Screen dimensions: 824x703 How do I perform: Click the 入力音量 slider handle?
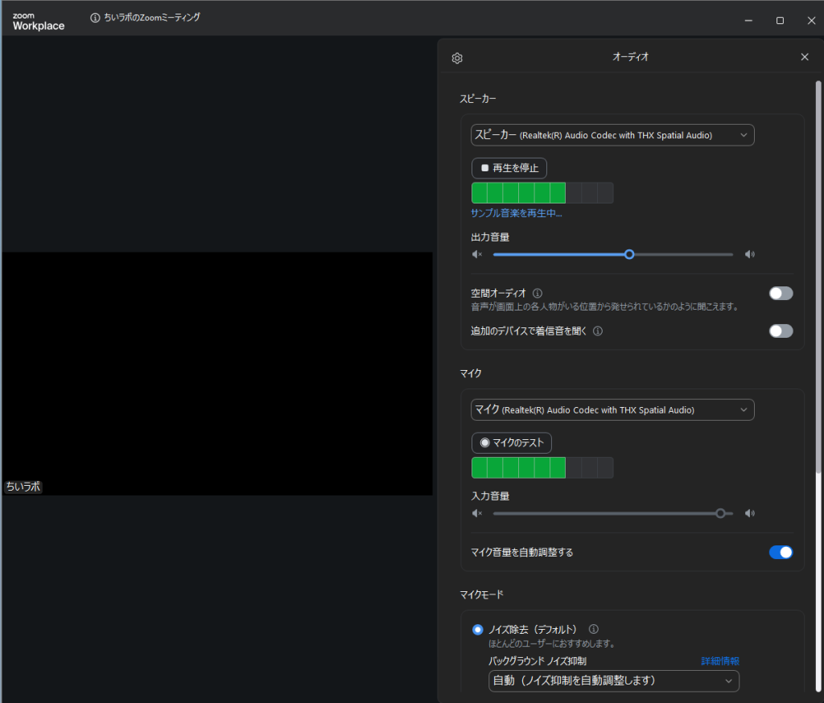tap(720, 513)
